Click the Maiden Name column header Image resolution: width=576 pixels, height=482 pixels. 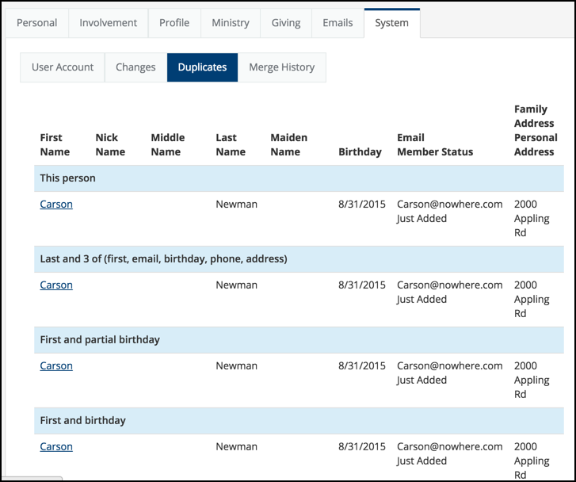coord(288,145)
